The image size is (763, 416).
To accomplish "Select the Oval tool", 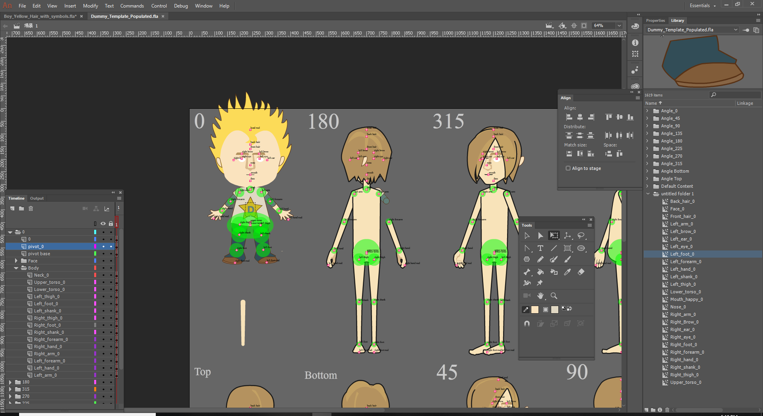I will click(581, 248).
